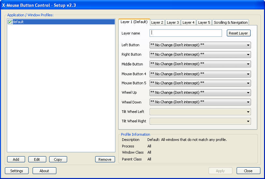265x179 pixels.
Task: Edit the selected profile
Action: pyautogui.click(x=37, y=159)
